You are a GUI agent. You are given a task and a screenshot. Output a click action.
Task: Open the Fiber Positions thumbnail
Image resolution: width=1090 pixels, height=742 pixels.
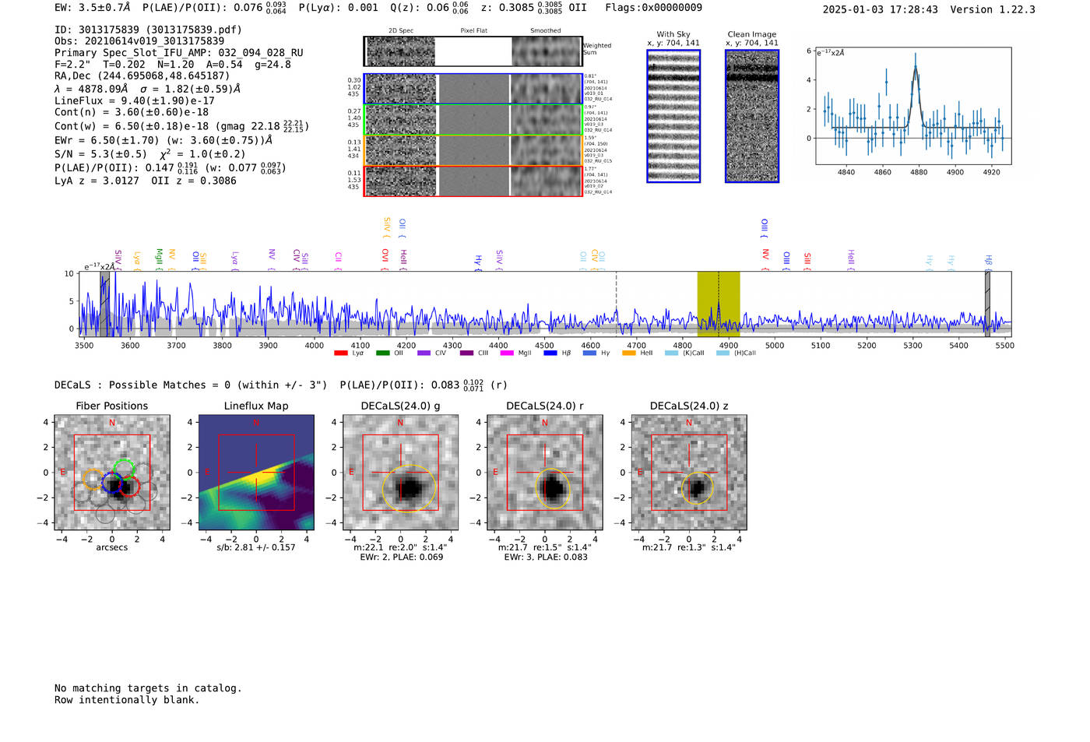(112, 472)
